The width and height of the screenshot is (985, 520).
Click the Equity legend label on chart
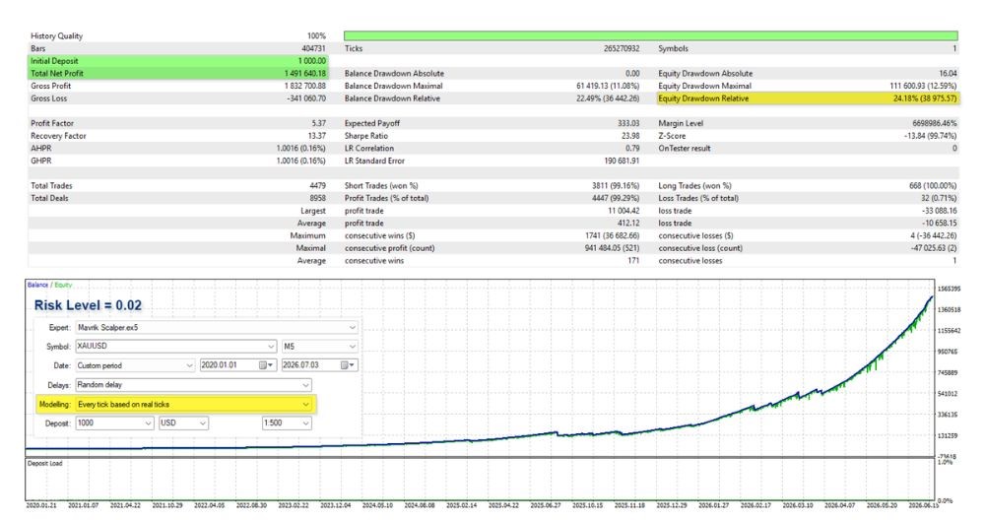click(63, 286)
